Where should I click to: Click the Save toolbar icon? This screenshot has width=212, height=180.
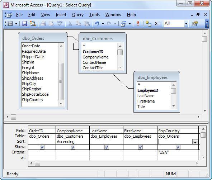tap(25, 24)
